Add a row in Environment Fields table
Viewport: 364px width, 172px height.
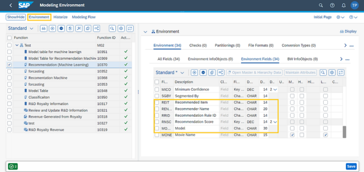pyautogui.click(x=194, y=72)
